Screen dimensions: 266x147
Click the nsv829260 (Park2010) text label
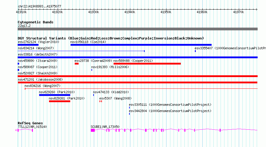tap(57, 92)
